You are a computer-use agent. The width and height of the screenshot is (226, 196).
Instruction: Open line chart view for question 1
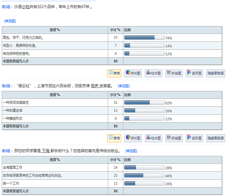click(174, 73)
